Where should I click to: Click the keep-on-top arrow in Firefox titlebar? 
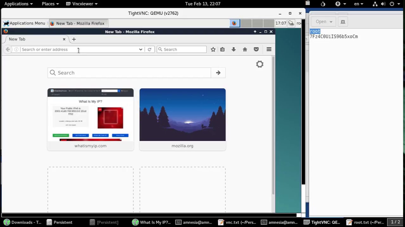point(255,32)
